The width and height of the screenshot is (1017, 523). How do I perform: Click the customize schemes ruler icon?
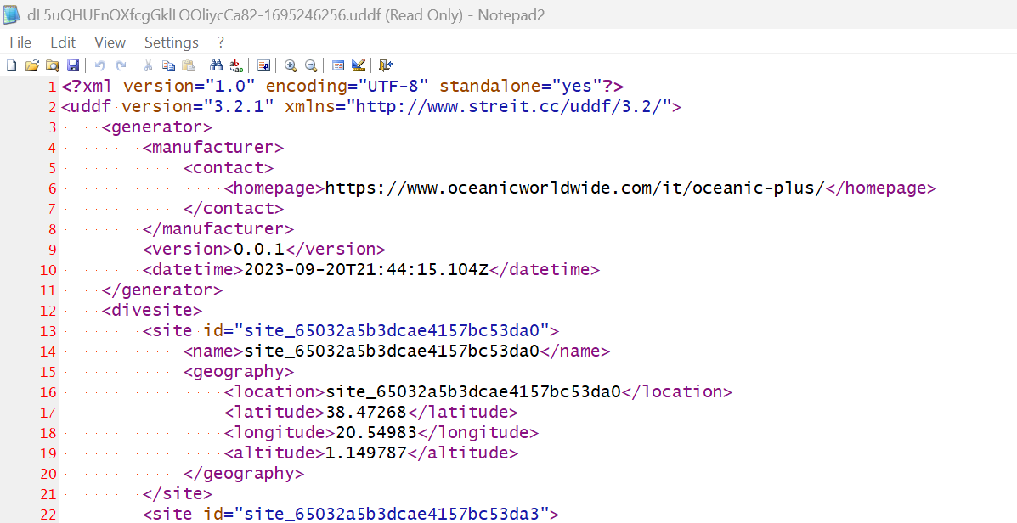pyautogui.click(x=359, y=65)
